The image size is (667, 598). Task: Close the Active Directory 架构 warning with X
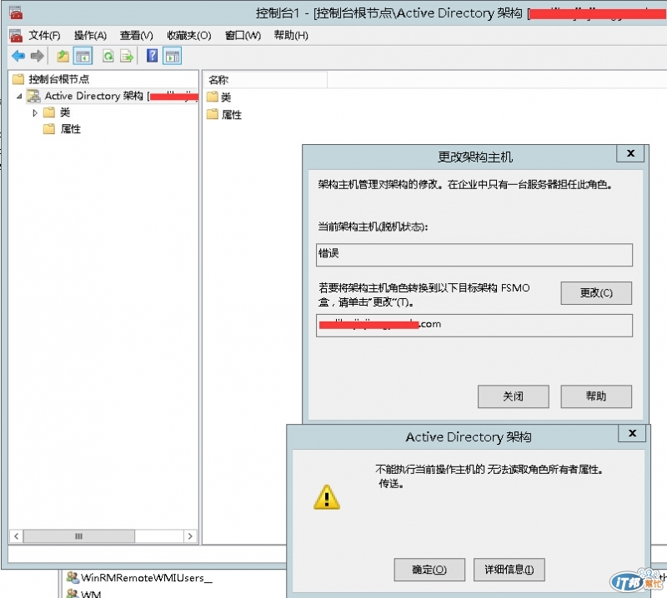pos(632,433)
